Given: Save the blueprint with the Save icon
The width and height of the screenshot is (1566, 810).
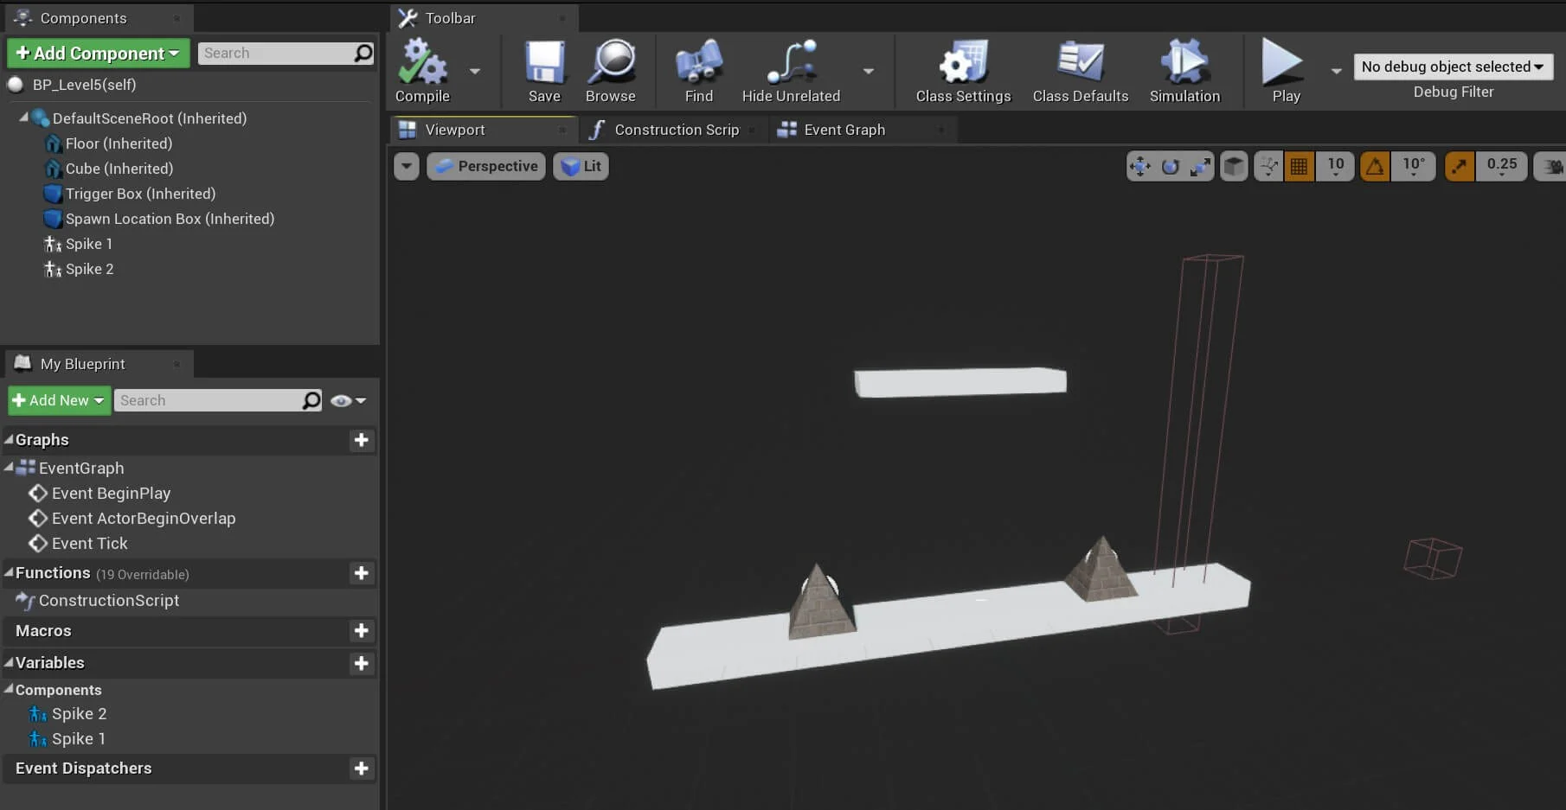Looking at the screenshot, I should pyautogui.click(x=544, y=63).
